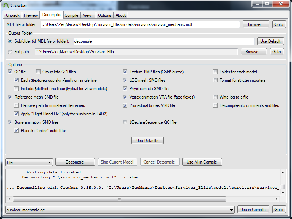This screenshot has height=219, width=292.
Task: Click Goto next to Full path
Action: (277, 52)
